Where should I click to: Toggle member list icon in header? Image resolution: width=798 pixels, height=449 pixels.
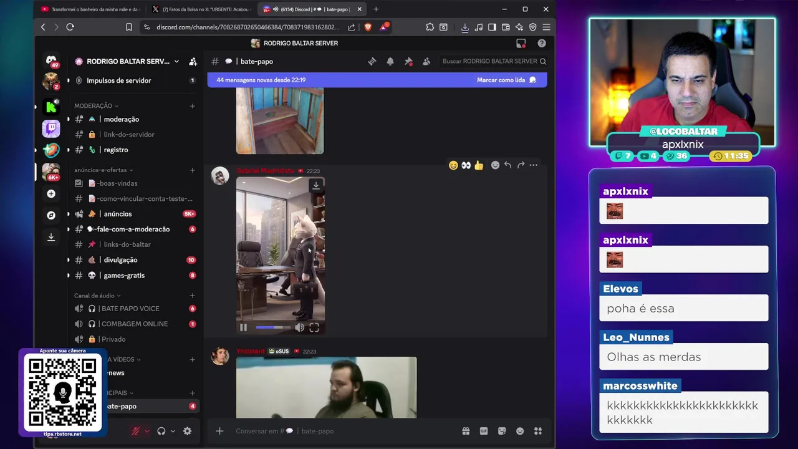pos(426,61)
